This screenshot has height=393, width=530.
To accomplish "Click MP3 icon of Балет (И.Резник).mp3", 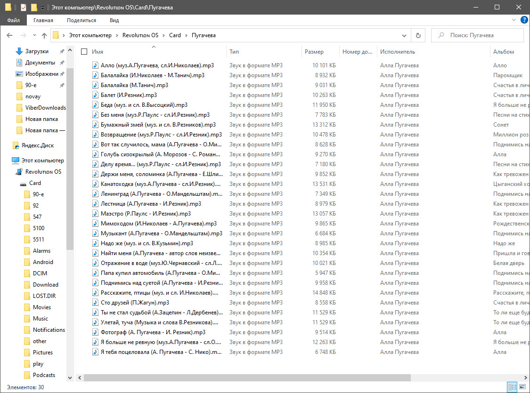I will [95, 95].
